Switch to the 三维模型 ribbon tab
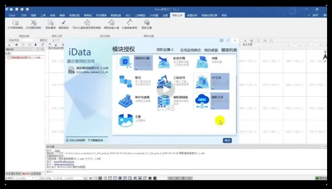The height and width of the screenshot is (189, 332). 140,15
